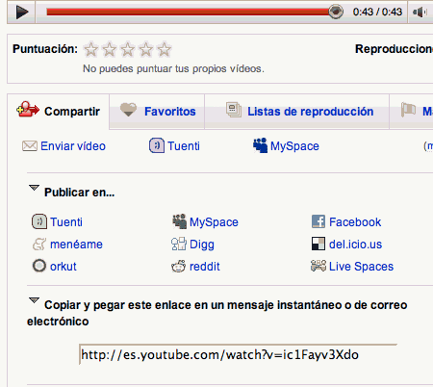This screenshot has width=433, height=387.
Task: Click the reddit link
Action: (x=205, y=267)
